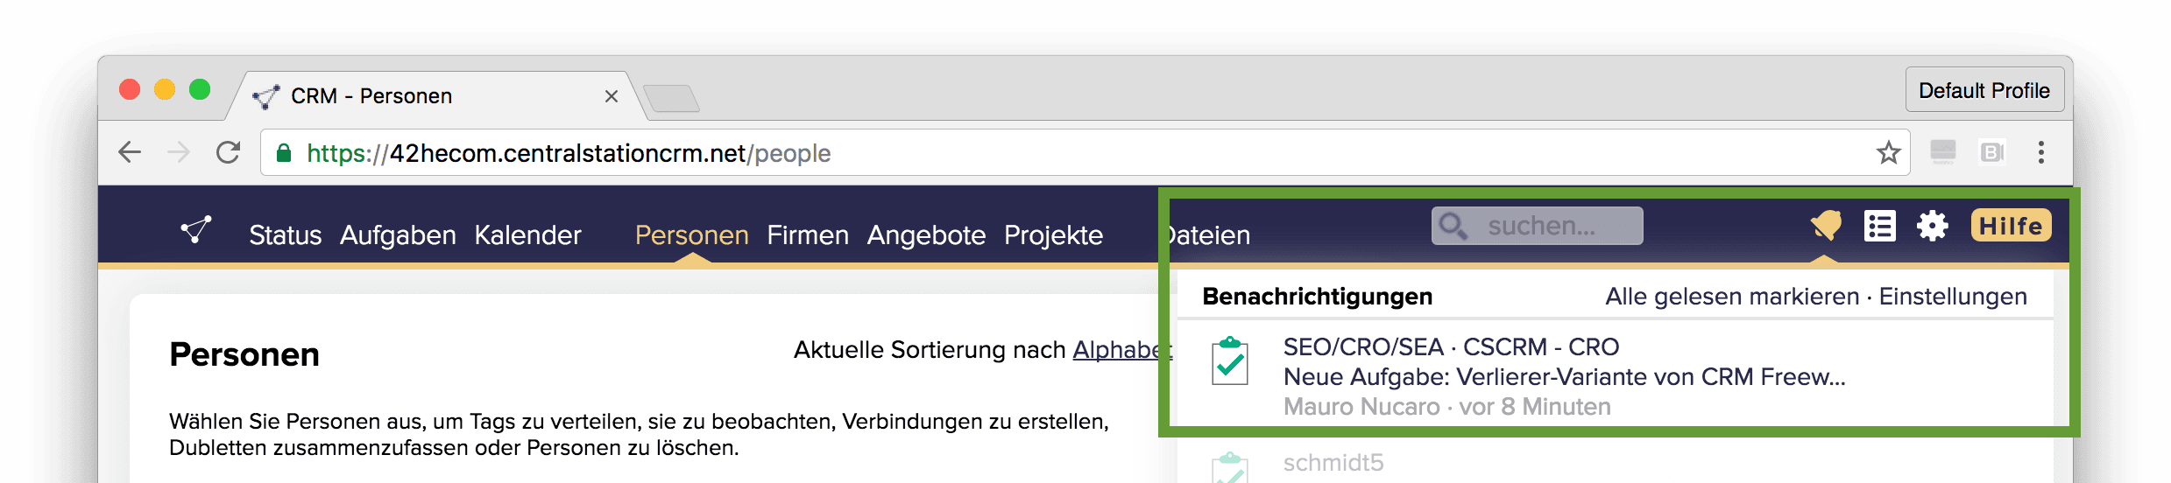Open the settings gear icon
Screen dimensions: 2171x483
tap(1932, 227)
